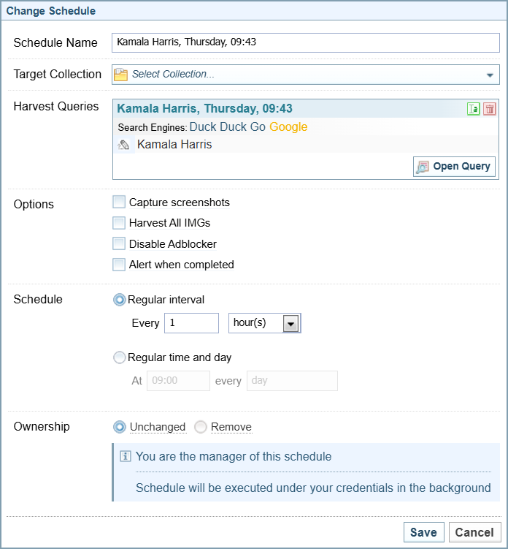Click the Google search engine link
508x549 pixels.
tap(288, 127)
